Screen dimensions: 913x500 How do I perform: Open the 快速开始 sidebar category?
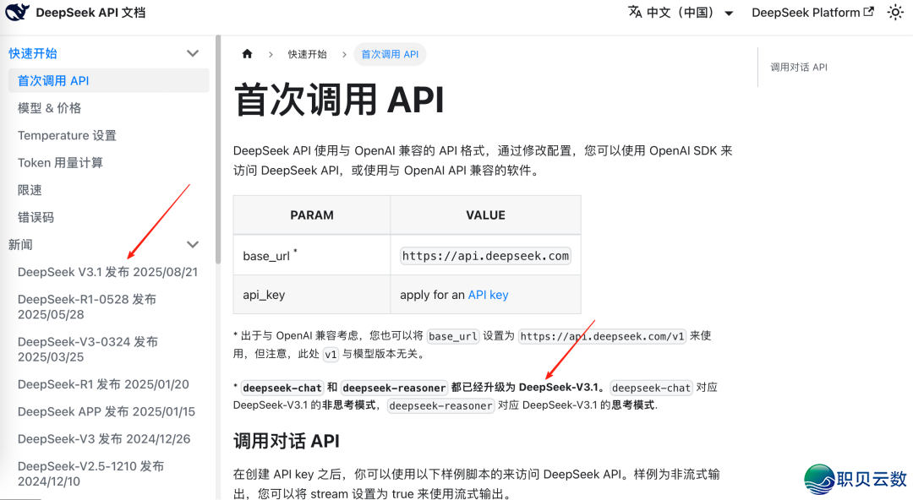coord(33,53)
